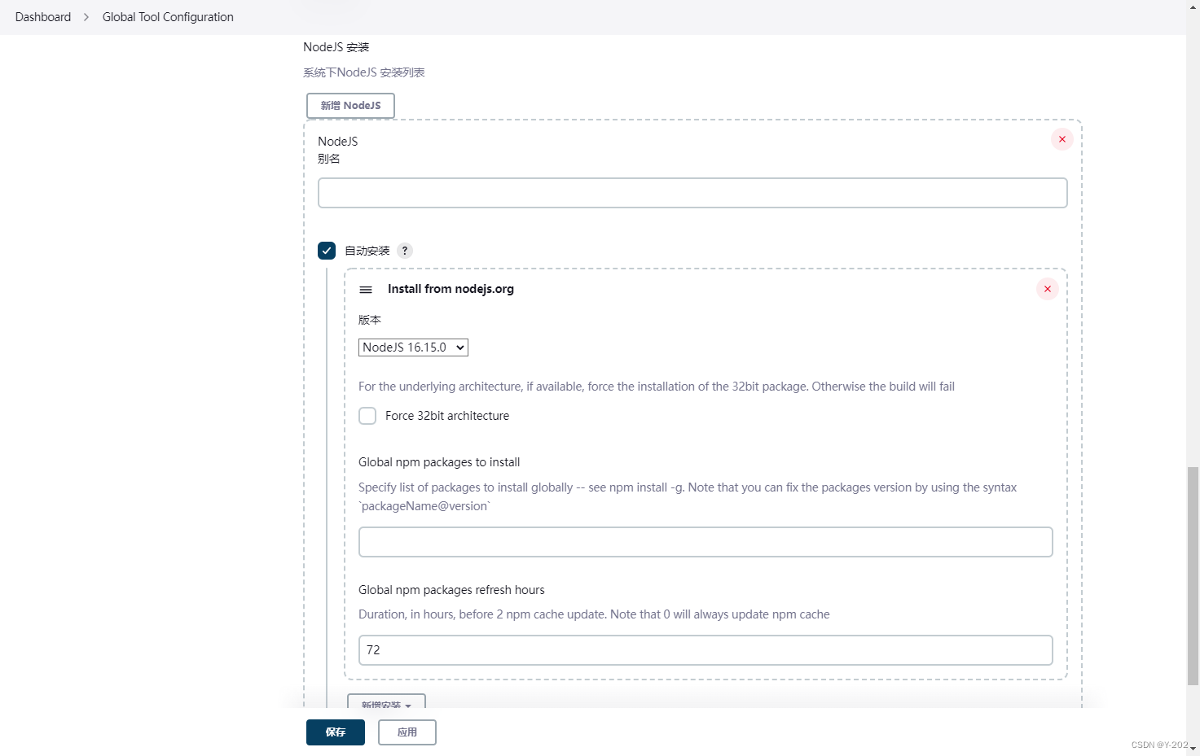
Task: Go to Dashboard breadcrumb
Action: [x=43, y=17]
